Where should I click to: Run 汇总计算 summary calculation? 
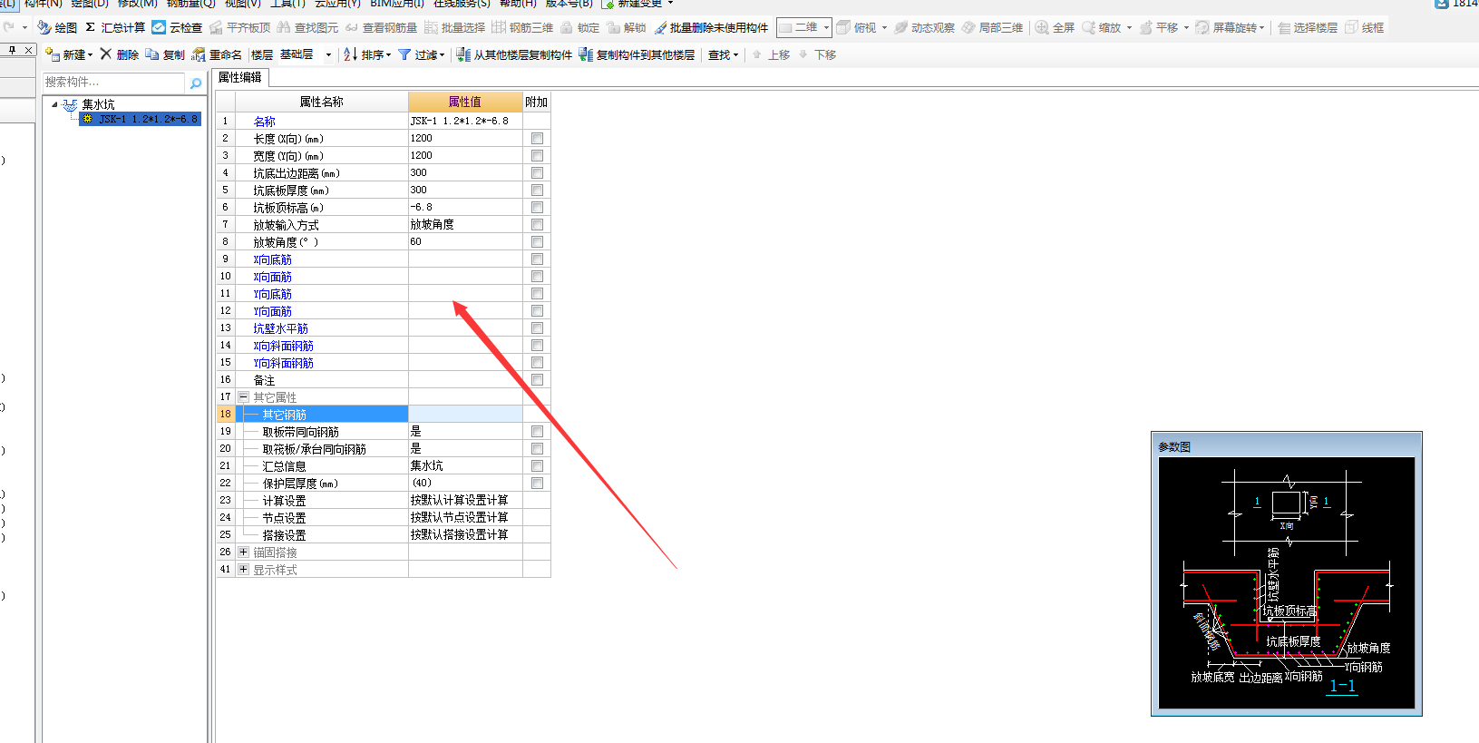point(115,28)
